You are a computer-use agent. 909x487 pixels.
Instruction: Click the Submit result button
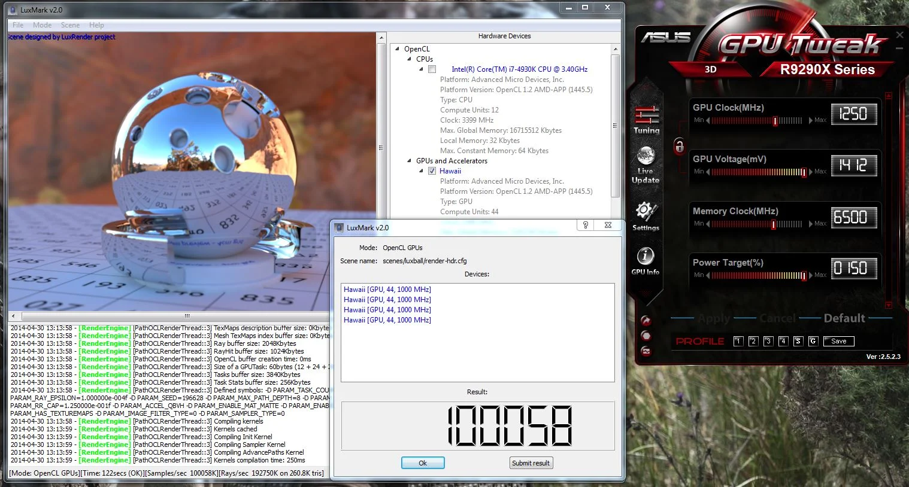[531, 463]
